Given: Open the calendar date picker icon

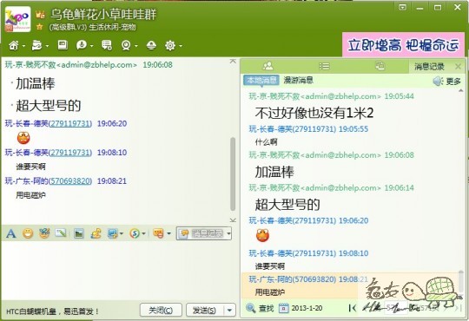Looking at the screenshot, I should (x=284, y=308).
